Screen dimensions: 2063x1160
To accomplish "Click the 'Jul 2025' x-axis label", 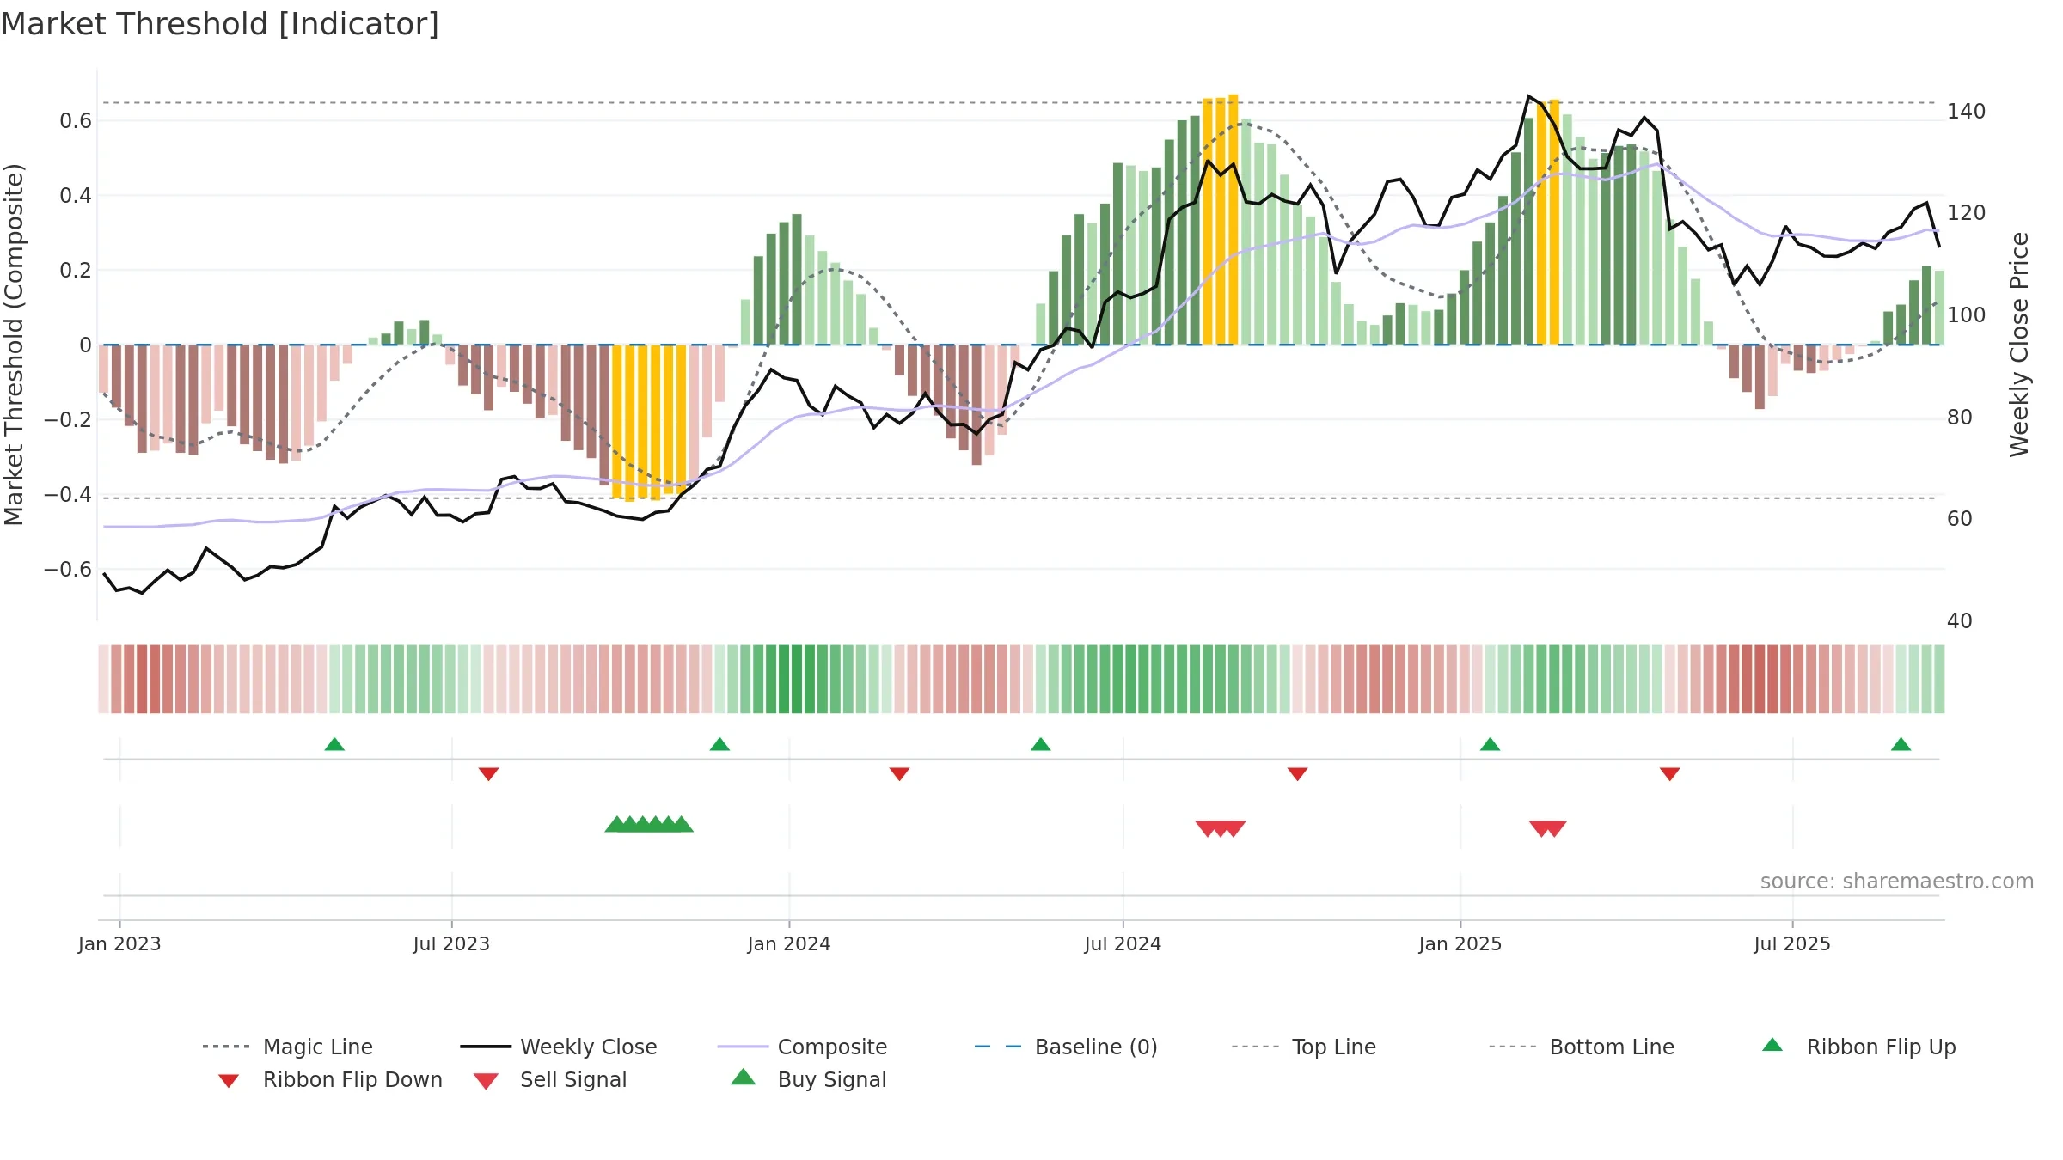I will click(x=1792, y=943).
